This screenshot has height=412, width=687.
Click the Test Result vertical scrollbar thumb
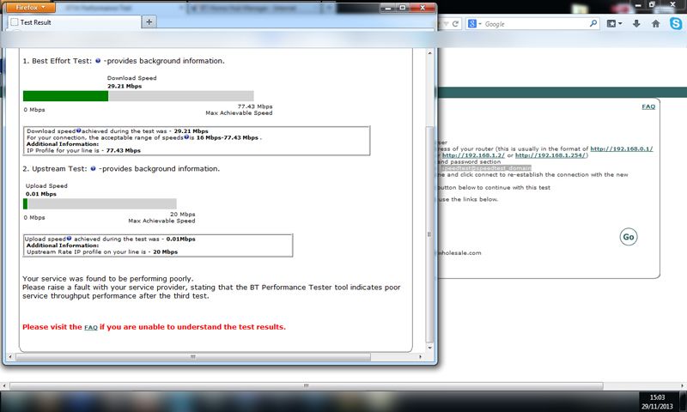(x=429, y=234)
